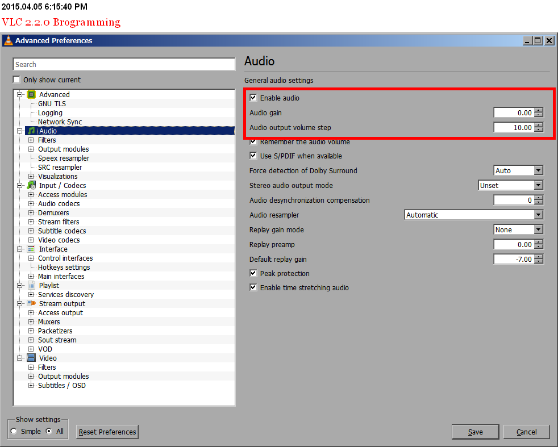Image resolution: width=558 pixels, height=447 pixels.
Task: Click the Advanced category chip icon
Action: coord(31,95)
